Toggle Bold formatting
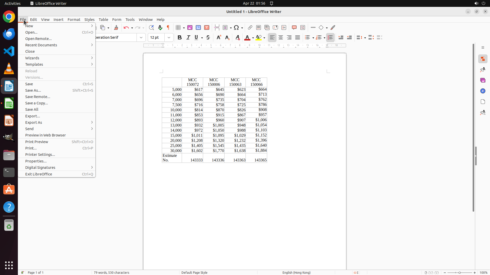 coord(180,37)
